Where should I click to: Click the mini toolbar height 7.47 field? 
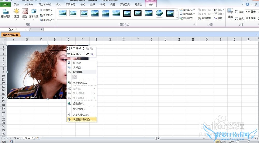pyautogui.click(x=76, y=48)
